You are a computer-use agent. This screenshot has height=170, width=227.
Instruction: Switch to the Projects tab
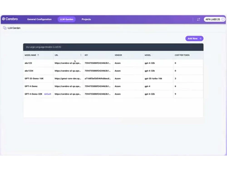click(x=86, y=19)
